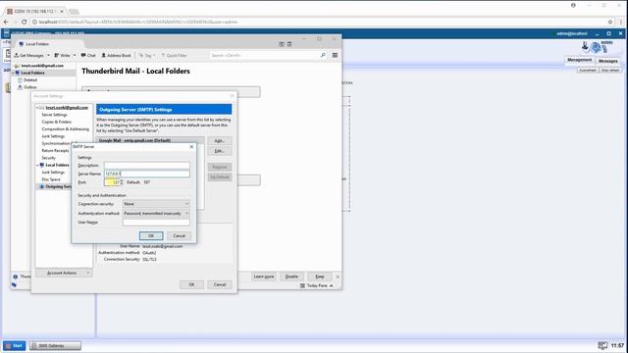Viewport: 628px width, 353px height.
Task: Open the Address Book in Thunderbird
Action: point(116,55)
